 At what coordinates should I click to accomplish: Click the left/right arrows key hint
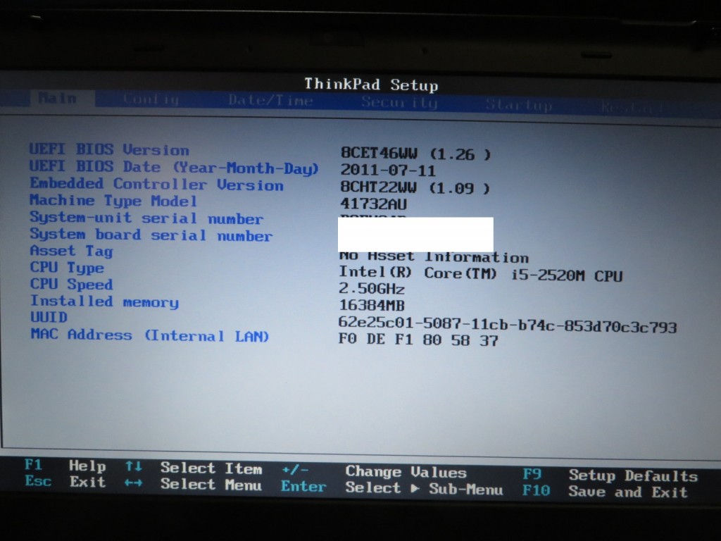click(133, 483)
